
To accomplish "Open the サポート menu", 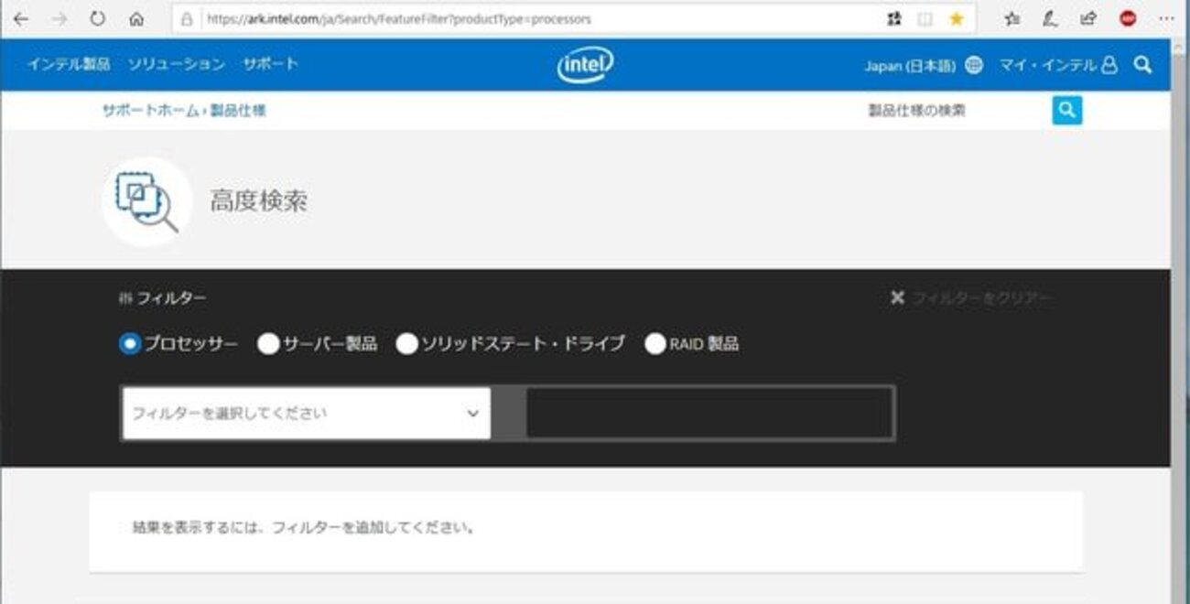I will [271, 64].
